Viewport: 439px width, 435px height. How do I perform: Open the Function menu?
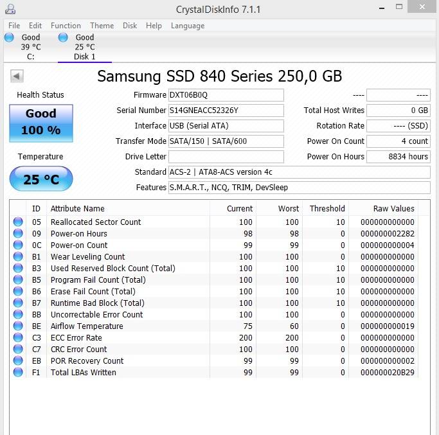click(x=66, y=26)
